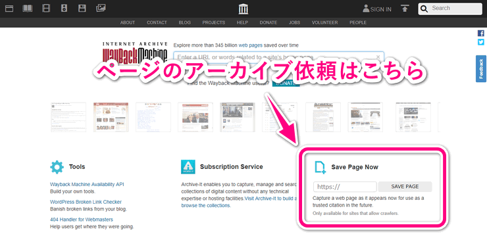Open the seventh site thumbnail in carousel

(323, 117)
